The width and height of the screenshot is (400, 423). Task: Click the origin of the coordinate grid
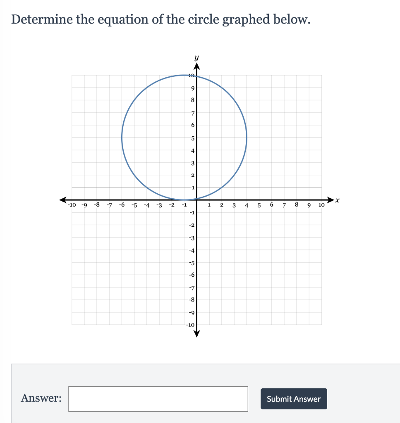197,200
